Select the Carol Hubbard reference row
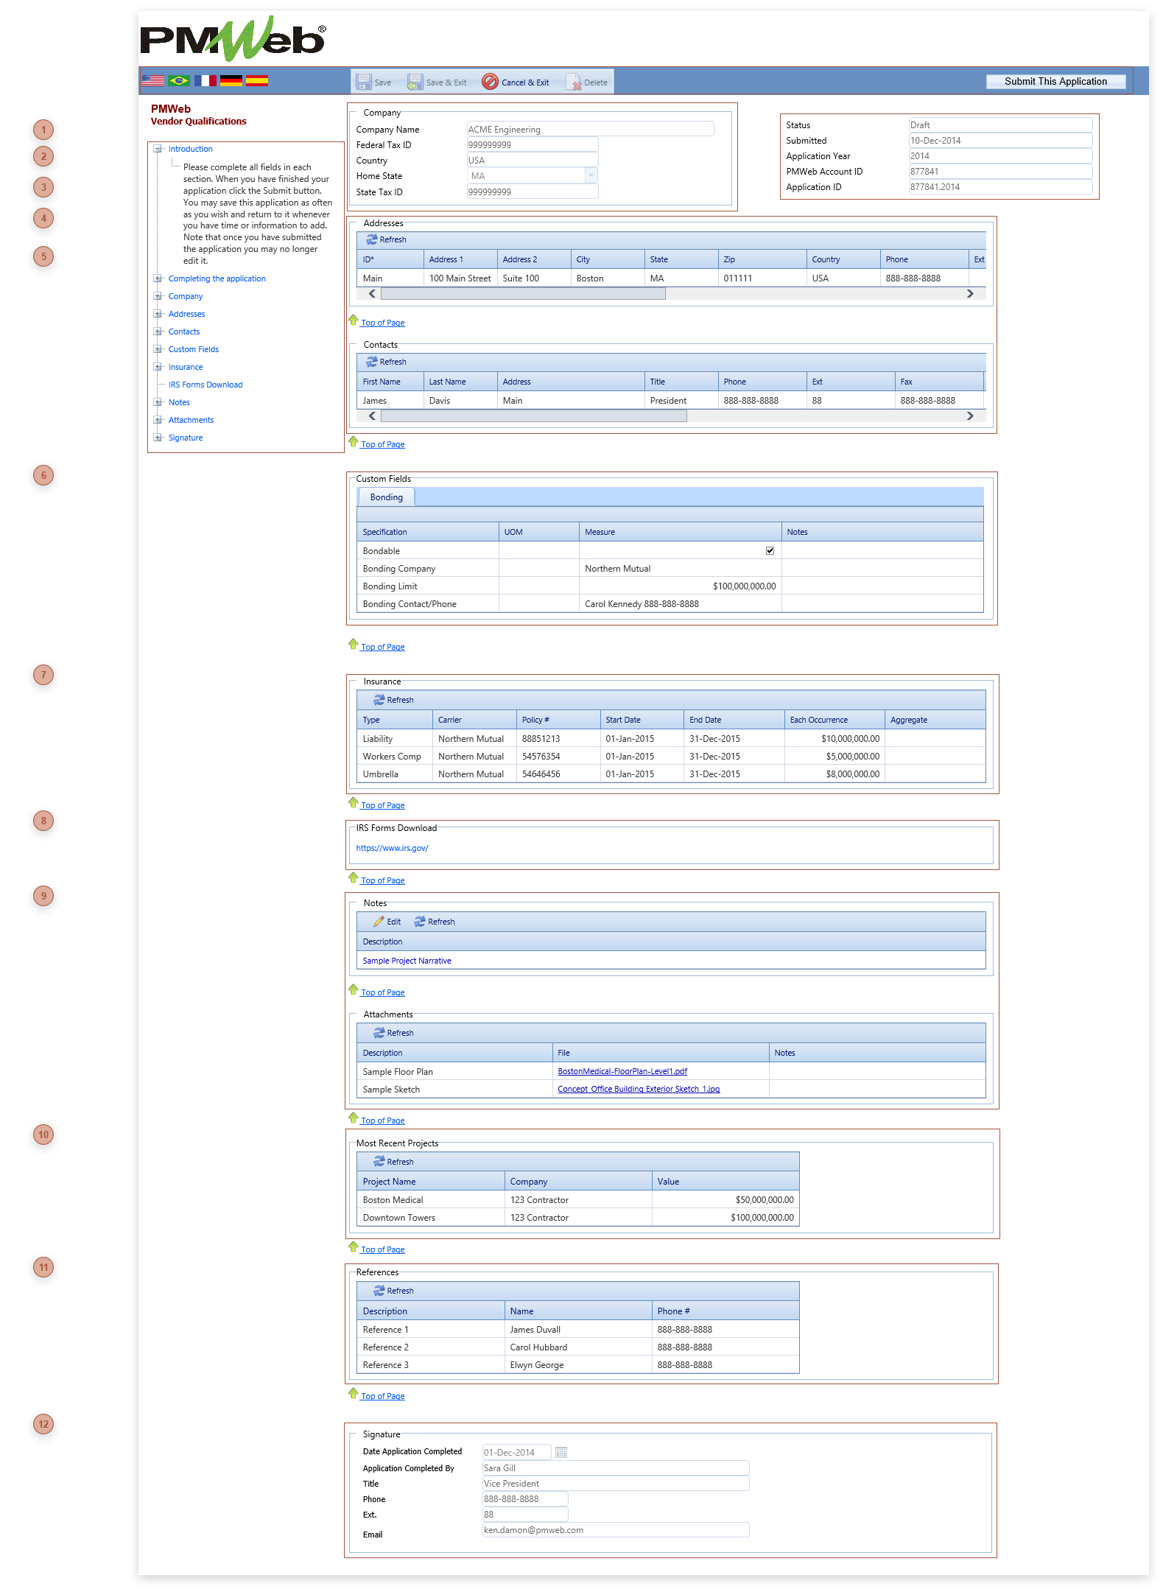1163x1592 pixels. pyautogui.click(x=578, y=1347)
